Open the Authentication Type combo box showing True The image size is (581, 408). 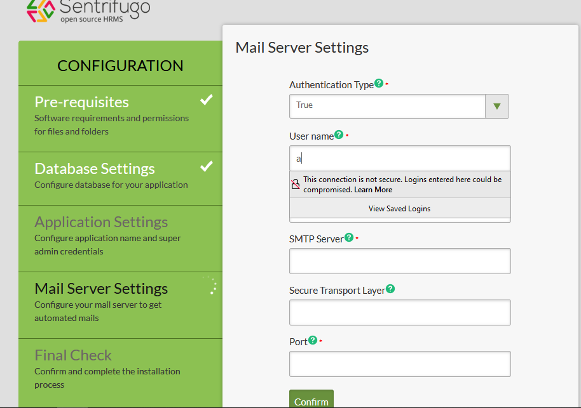tap(387, 106)
